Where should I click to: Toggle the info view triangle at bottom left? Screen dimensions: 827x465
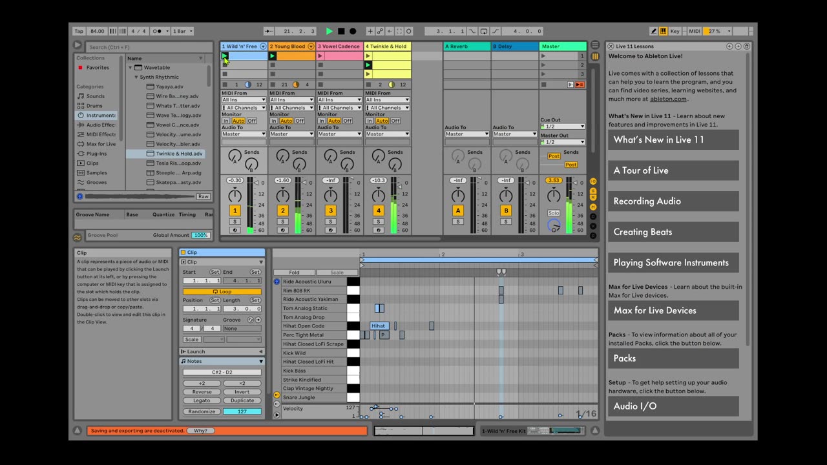(78, 431)
